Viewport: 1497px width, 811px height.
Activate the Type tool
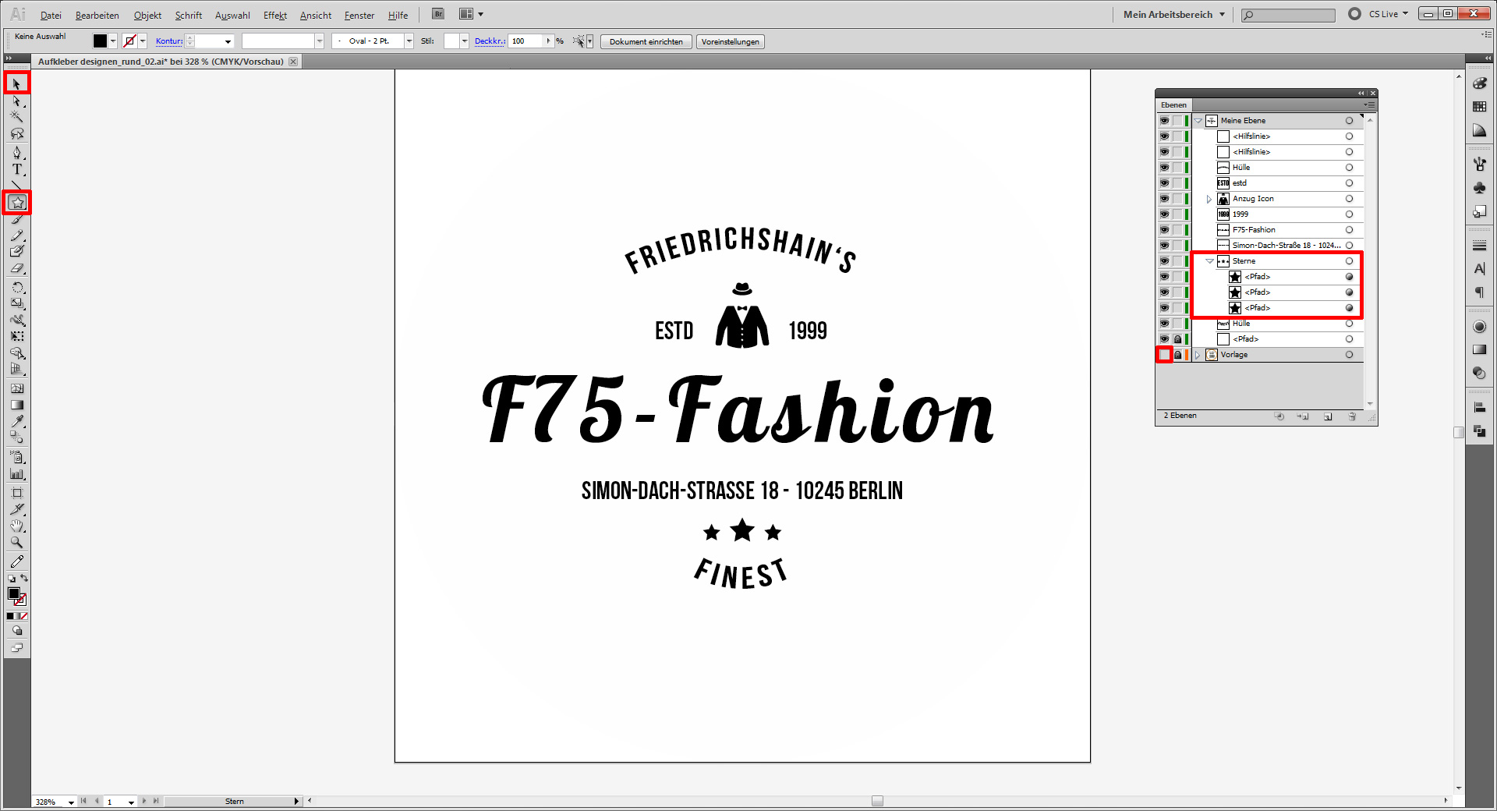click(17, 168)
